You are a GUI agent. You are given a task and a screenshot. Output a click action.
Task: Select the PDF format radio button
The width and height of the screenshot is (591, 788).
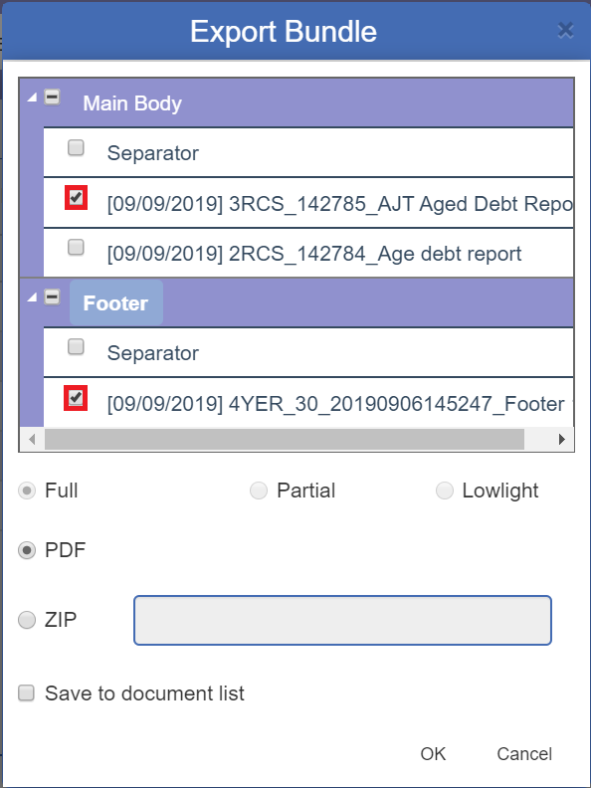pyautogui.click(x=27, y=550)
